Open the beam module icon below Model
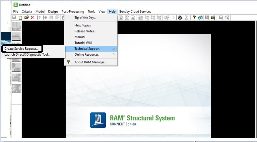The image size is (257, 142). coord(16,36)
